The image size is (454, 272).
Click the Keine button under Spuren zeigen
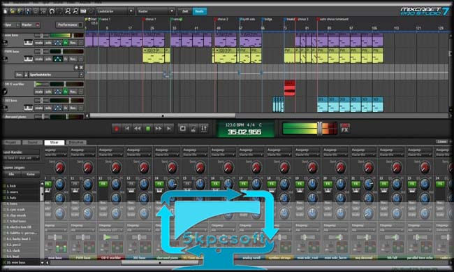point(31,174)
